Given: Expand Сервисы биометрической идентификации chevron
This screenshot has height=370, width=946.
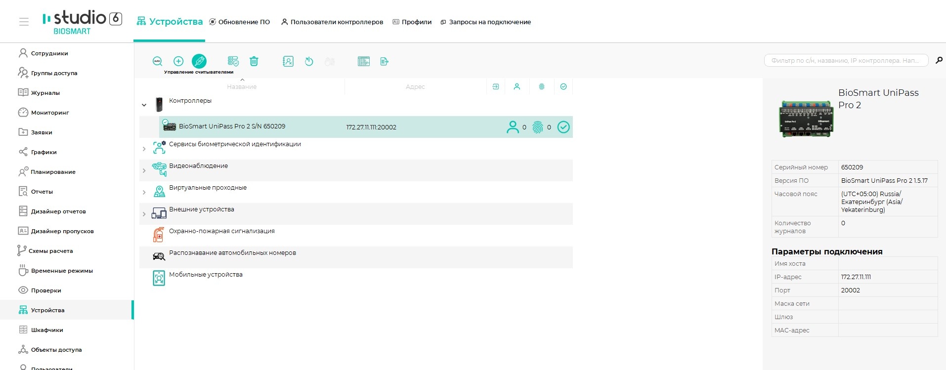Looking at the screenshot, I should (144, 149).
